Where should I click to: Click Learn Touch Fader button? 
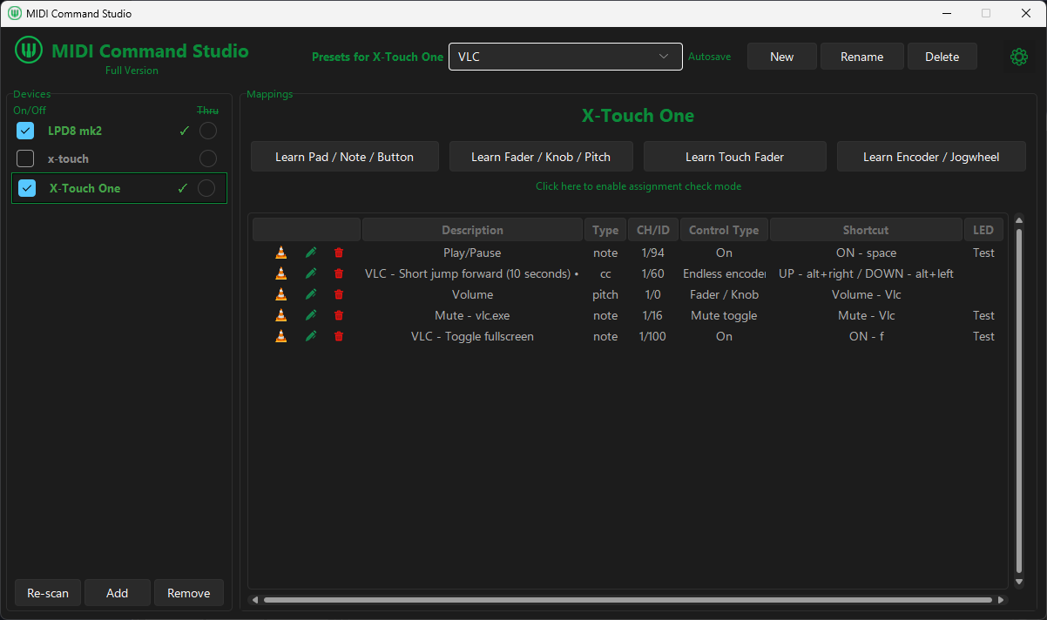pos(734,157)
